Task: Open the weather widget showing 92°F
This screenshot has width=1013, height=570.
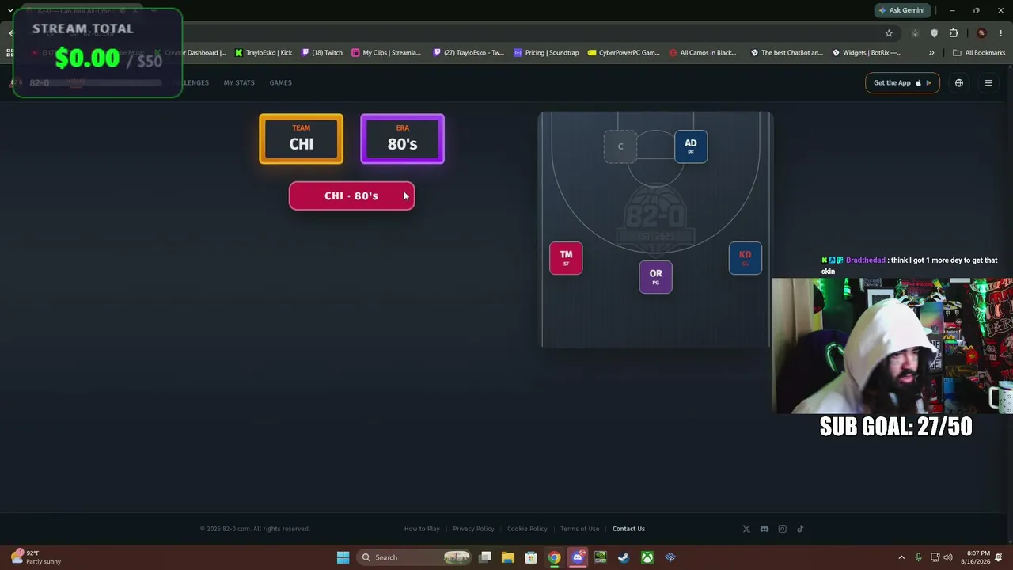Action: (36, 557)
